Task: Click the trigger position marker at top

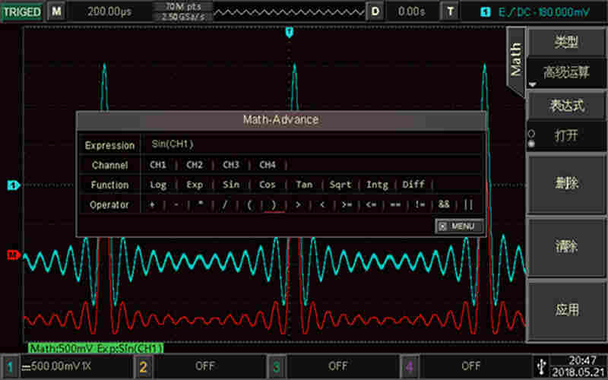Action: coord(289,32)
